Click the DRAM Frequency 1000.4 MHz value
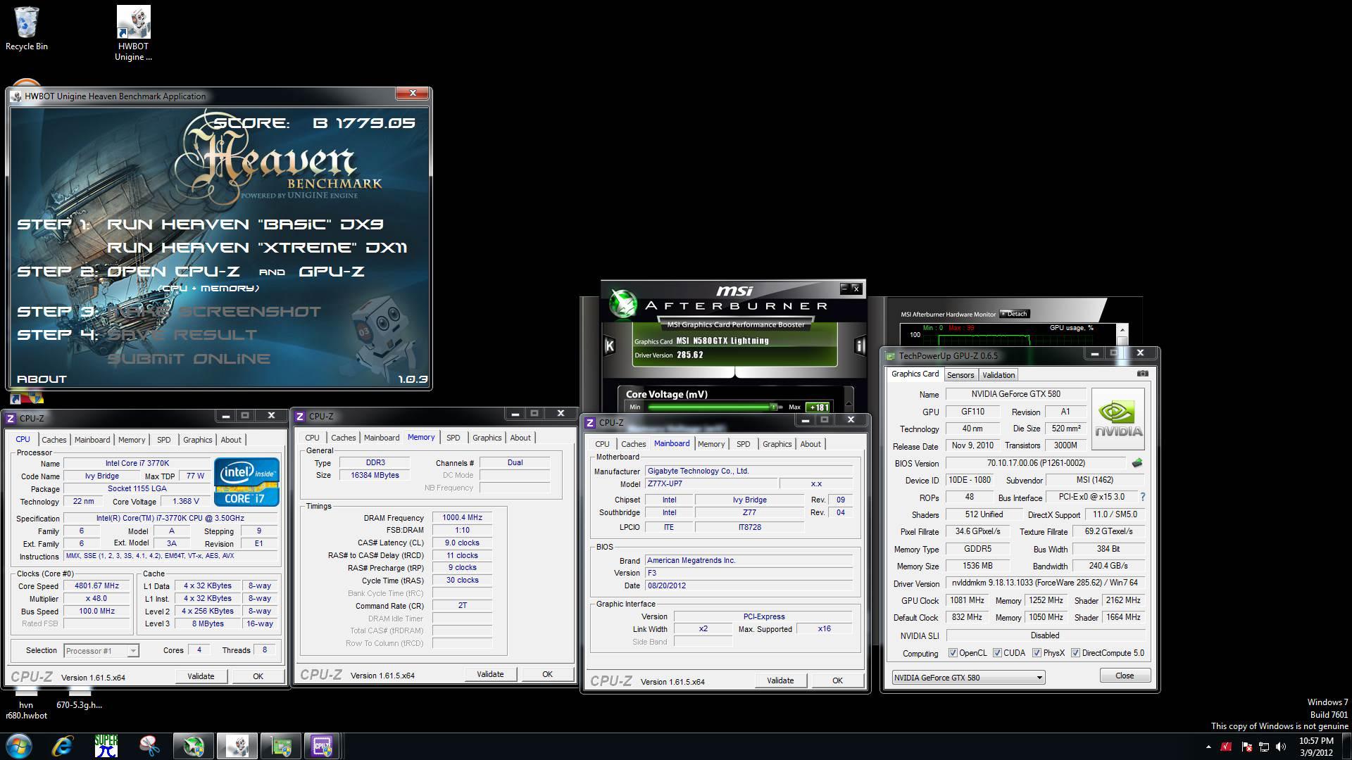The image size is (1352, 760). point(462,517)
